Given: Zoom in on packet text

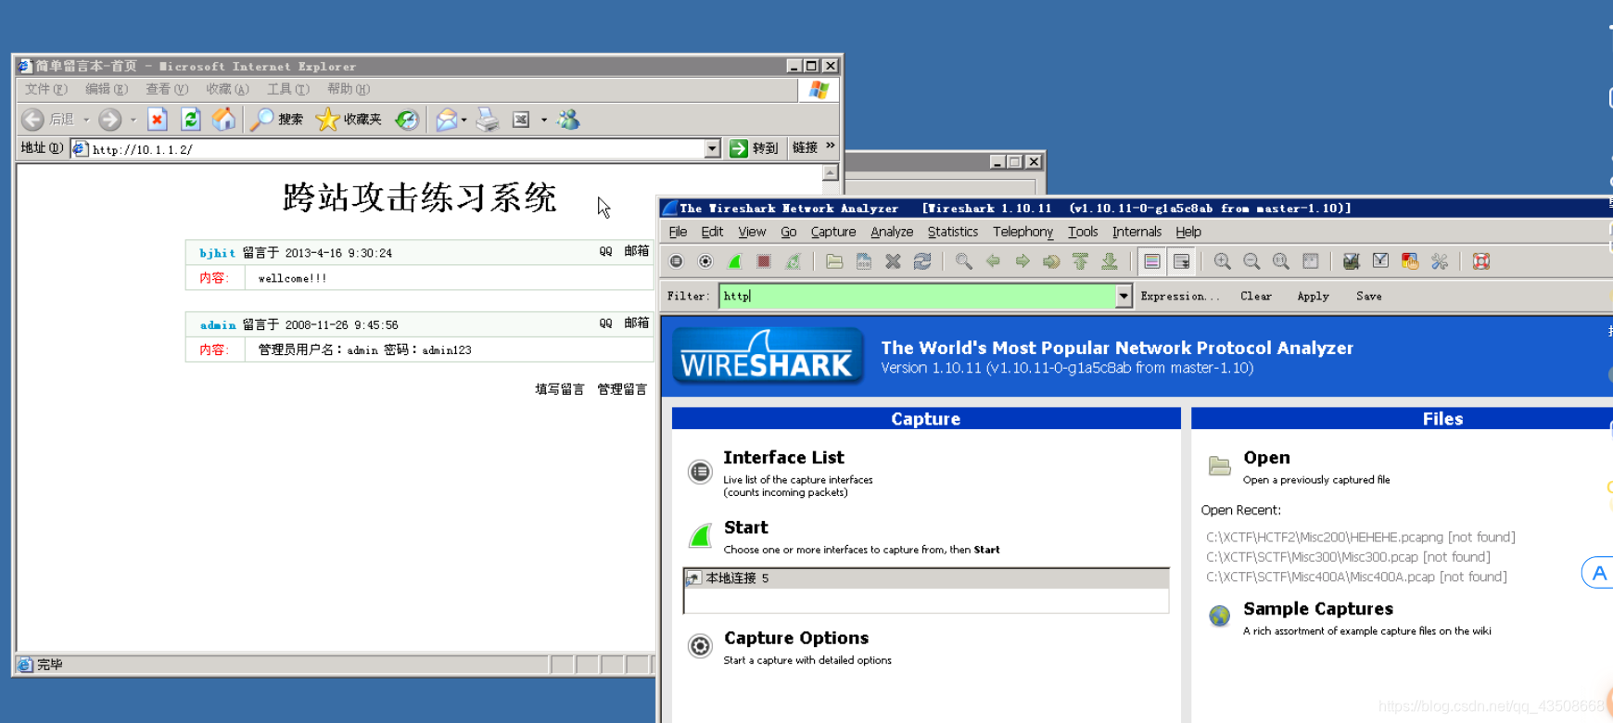Looking at the screenshot, I should tap(1223, 261).
